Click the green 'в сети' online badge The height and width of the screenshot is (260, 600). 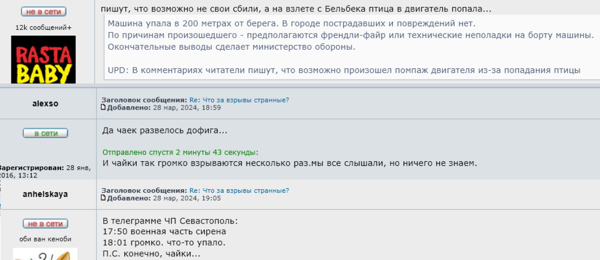coord(46,133)
